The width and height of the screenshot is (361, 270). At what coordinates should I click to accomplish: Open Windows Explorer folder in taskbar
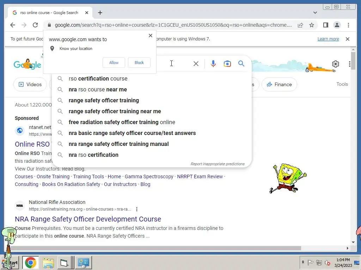tap(48, 263)
